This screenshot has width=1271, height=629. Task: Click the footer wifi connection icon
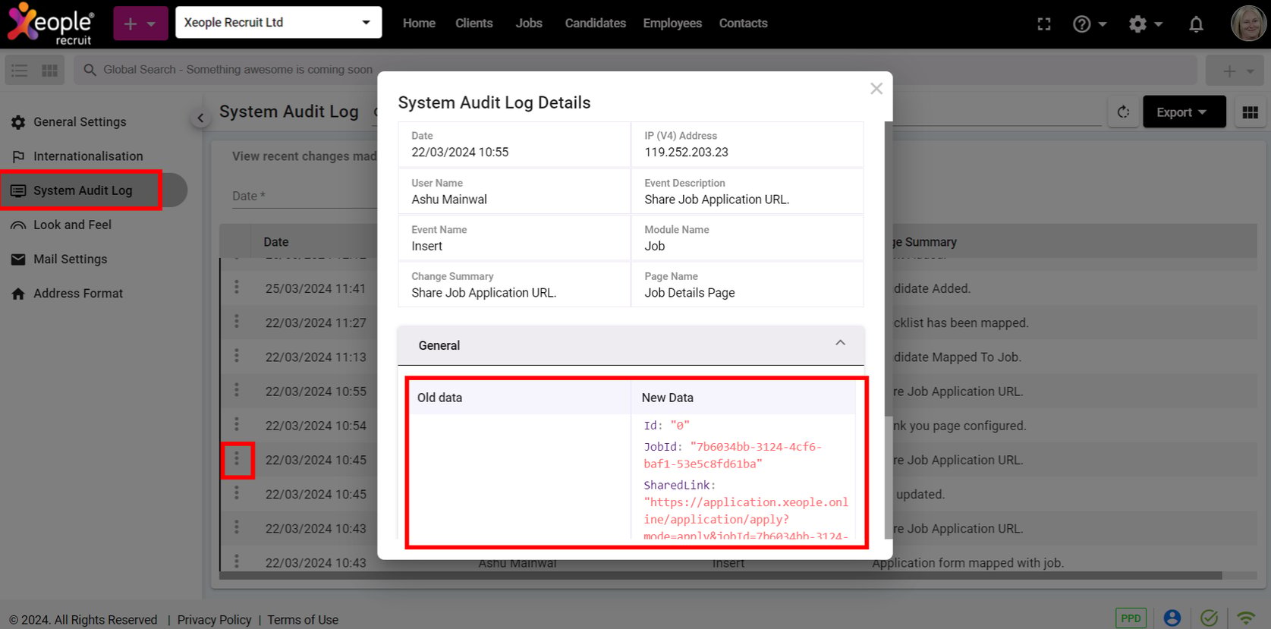(1246, 618)
